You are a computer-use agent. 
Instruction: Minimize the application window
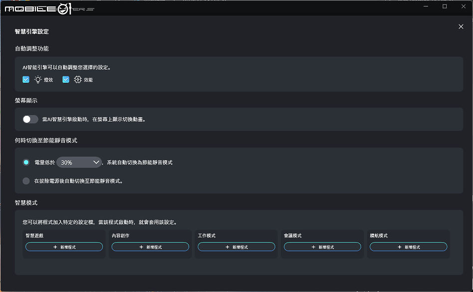[x=426, y=6]
